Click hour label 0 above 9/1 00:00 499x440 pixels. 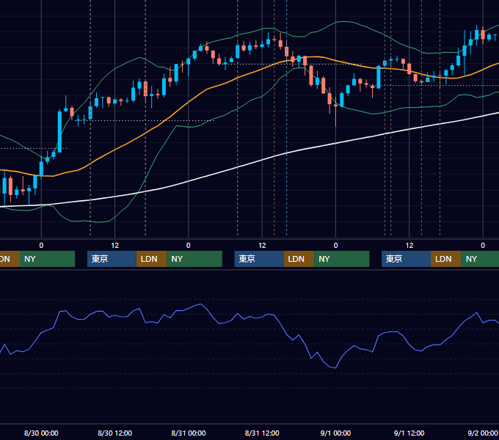(335, 245)
